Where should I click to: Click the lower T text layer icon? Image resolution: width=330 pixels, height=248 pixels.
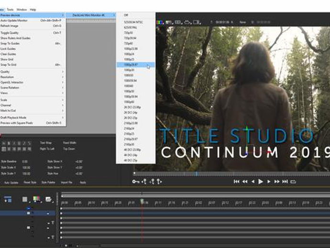point(53,237)
